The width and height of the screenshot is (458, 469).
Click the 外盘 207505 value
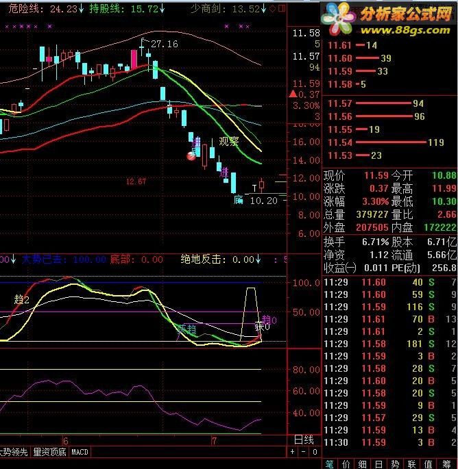click(372, 227)
